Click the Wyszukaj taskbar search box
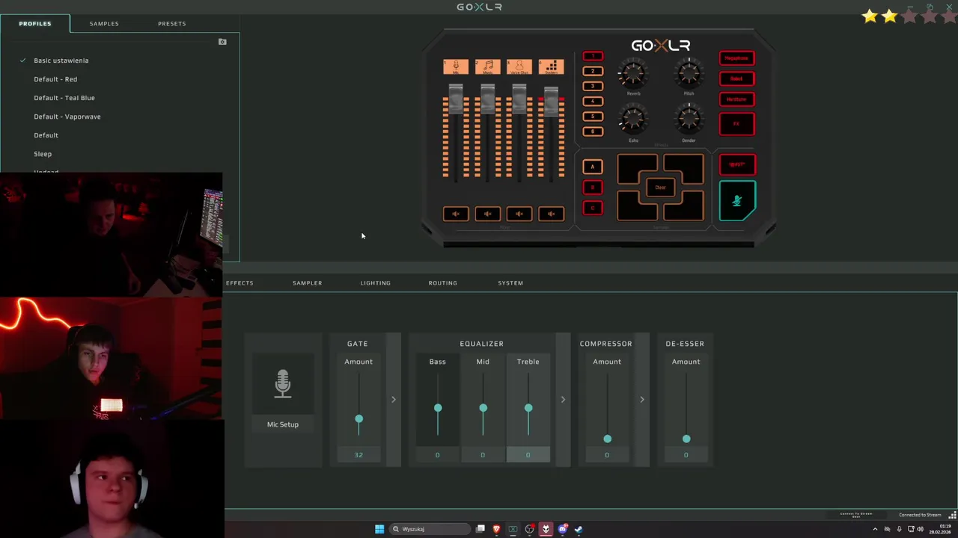The width and height of the screenshot is (958, 538). coord(430,529)
